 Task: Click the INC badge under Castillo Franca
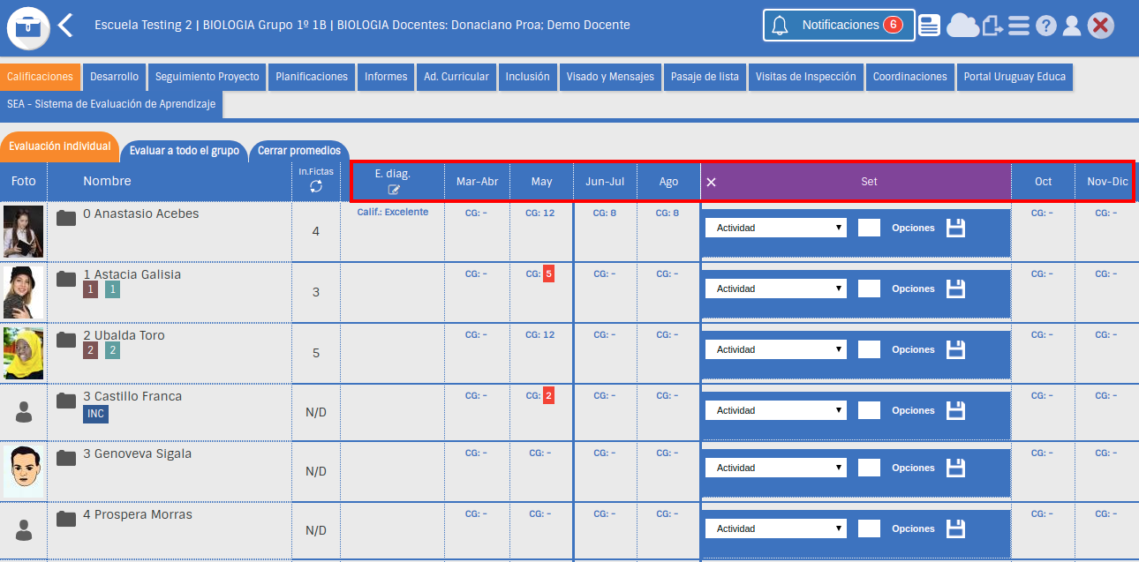96,414
